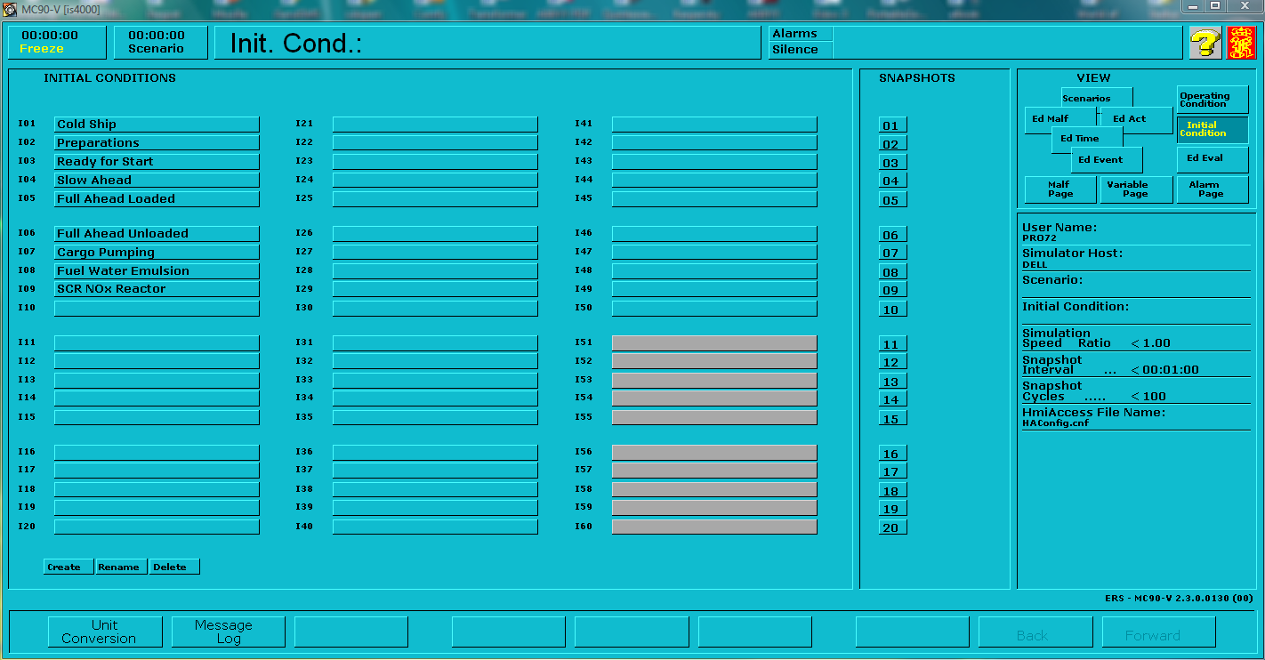Click the Freeze timer status box
Viewport: 1265px width, 660px height.
coord(56,43)
